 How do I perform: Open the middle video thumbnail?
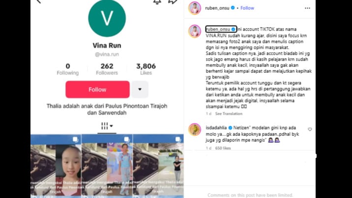click(x=107, y=166)
